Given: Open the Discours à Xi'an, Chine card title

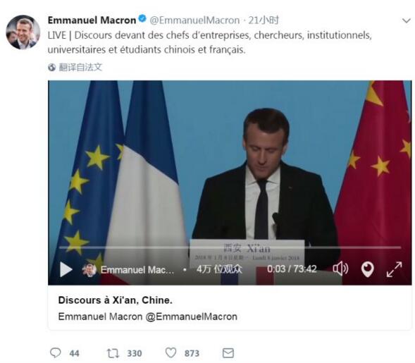Looking at the screenshot, I should coord(115,300).
